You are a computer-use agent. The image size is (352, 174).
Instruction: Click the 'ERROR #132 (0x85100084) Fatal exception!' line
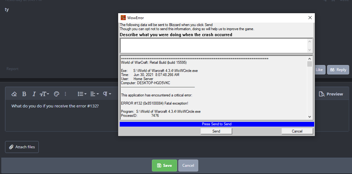coord(154,103)
